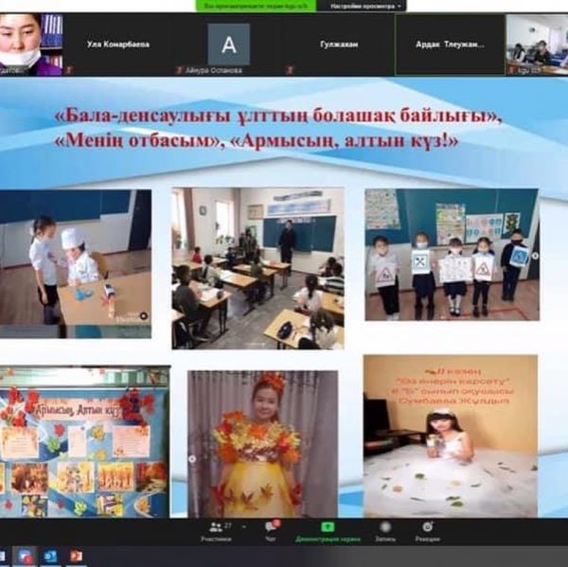The image size is (568, 567).
Task: Select the Ардак Тлеужан participant tile
Action: [450, 44]
